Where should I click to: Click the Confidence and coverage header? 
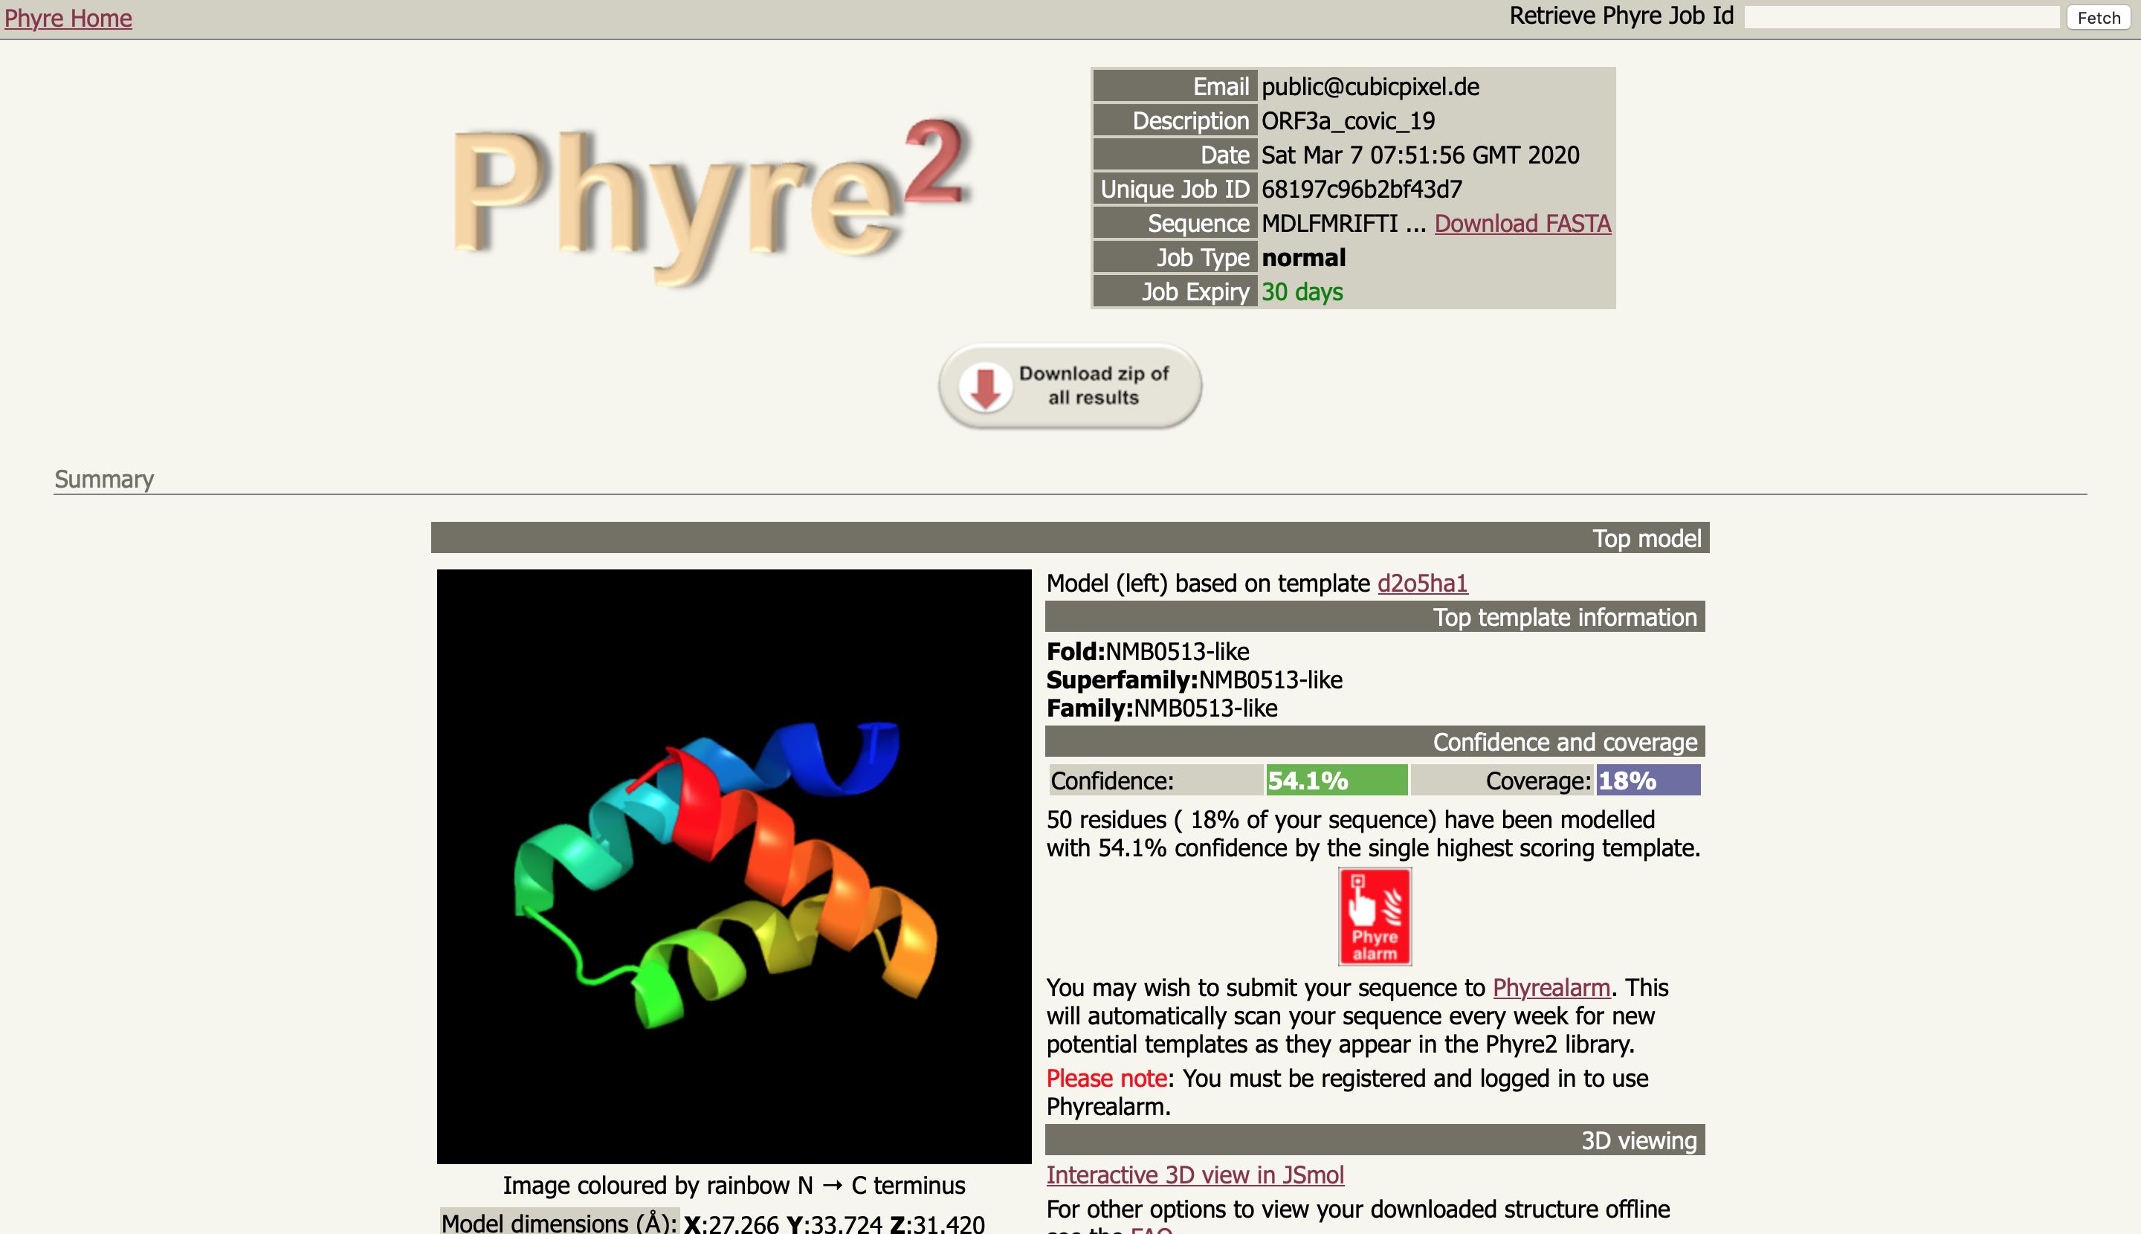coord(1374,742)
